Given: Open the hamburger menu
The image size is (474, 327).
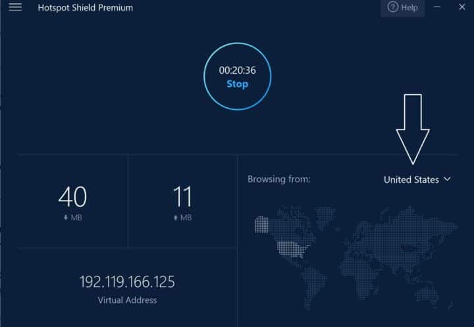Looking at the screenshot, I should pyautogui.click(x=15, y=7).
